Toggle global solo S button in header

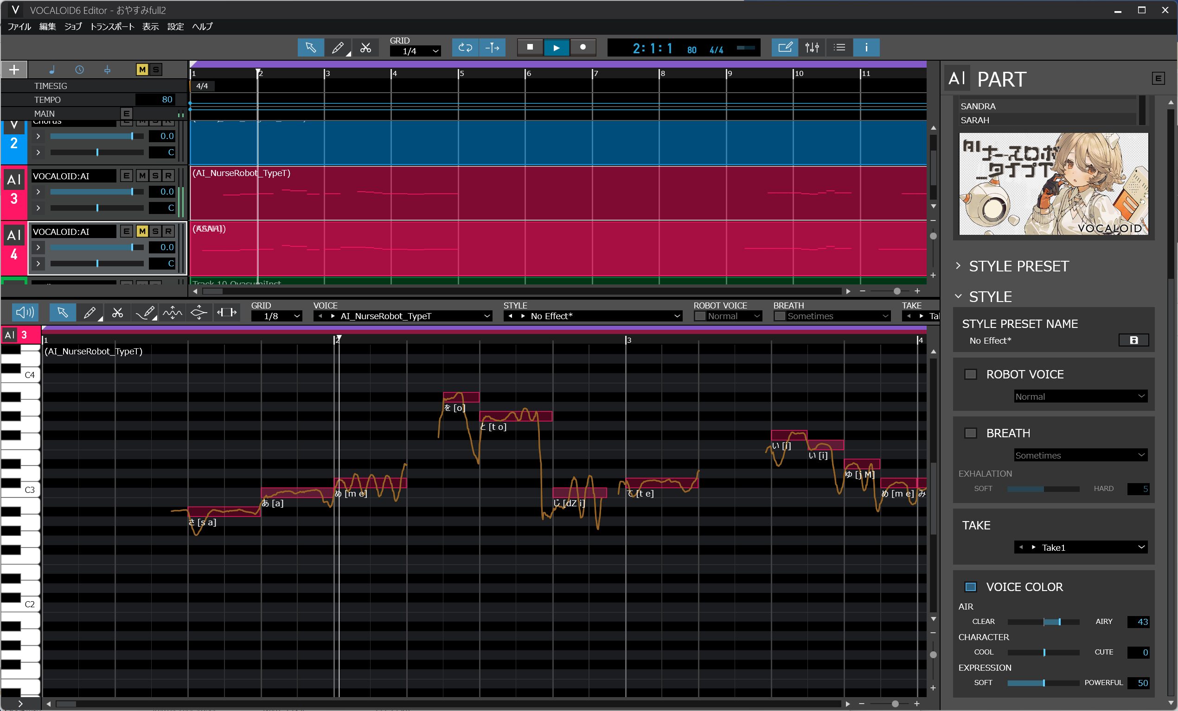pyautogui.click(x=155, y=70)
